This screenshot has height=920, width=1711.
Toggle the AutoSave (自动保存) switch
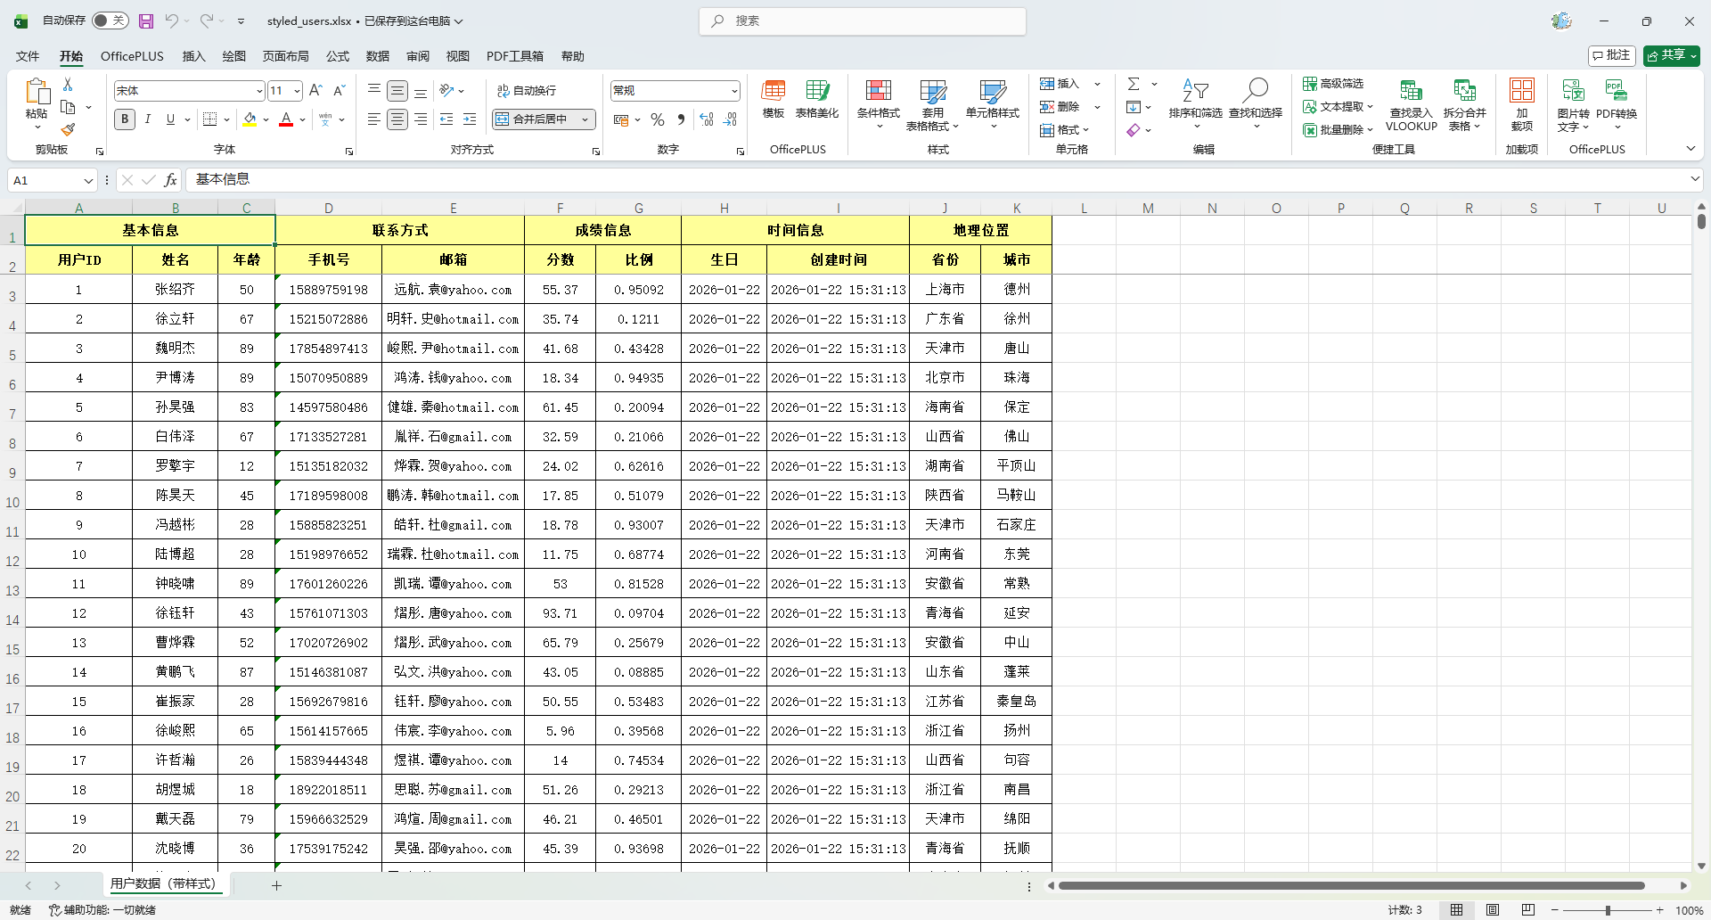click(x=110, y=21)
